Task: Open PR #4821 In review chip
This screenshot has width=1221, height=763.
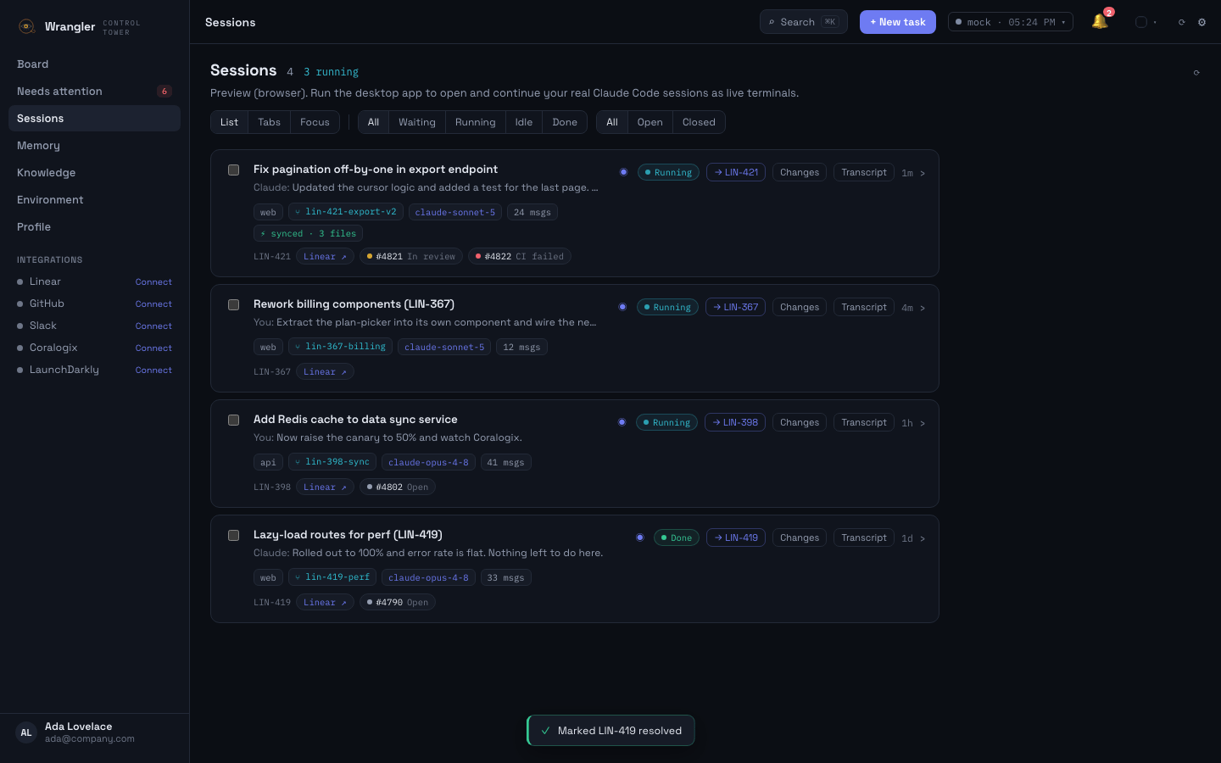Action: [x=410, y=256]
